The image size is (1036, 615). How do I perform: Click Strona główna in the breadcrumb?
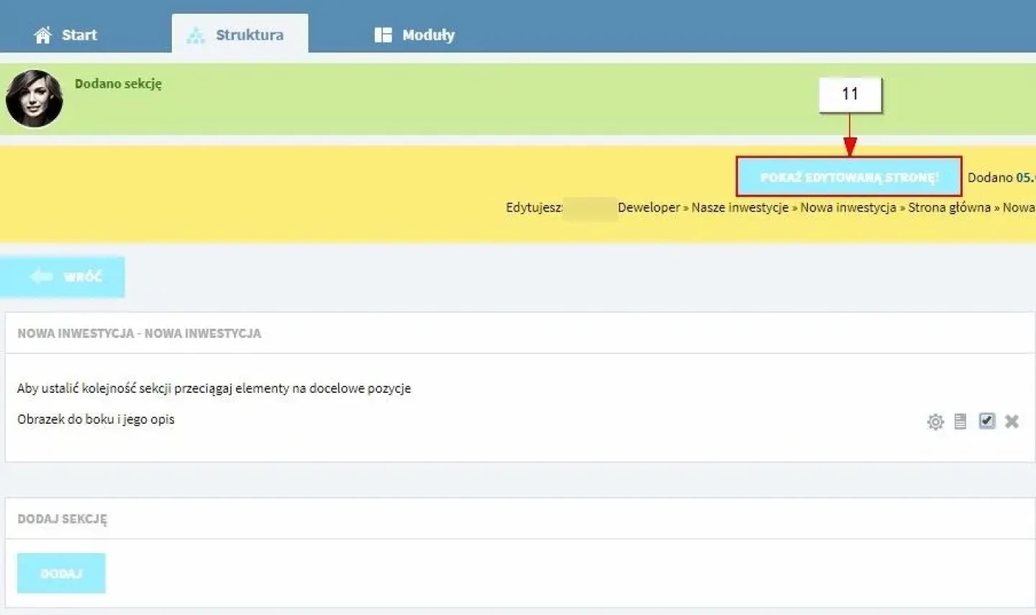(x=949, y=207)
